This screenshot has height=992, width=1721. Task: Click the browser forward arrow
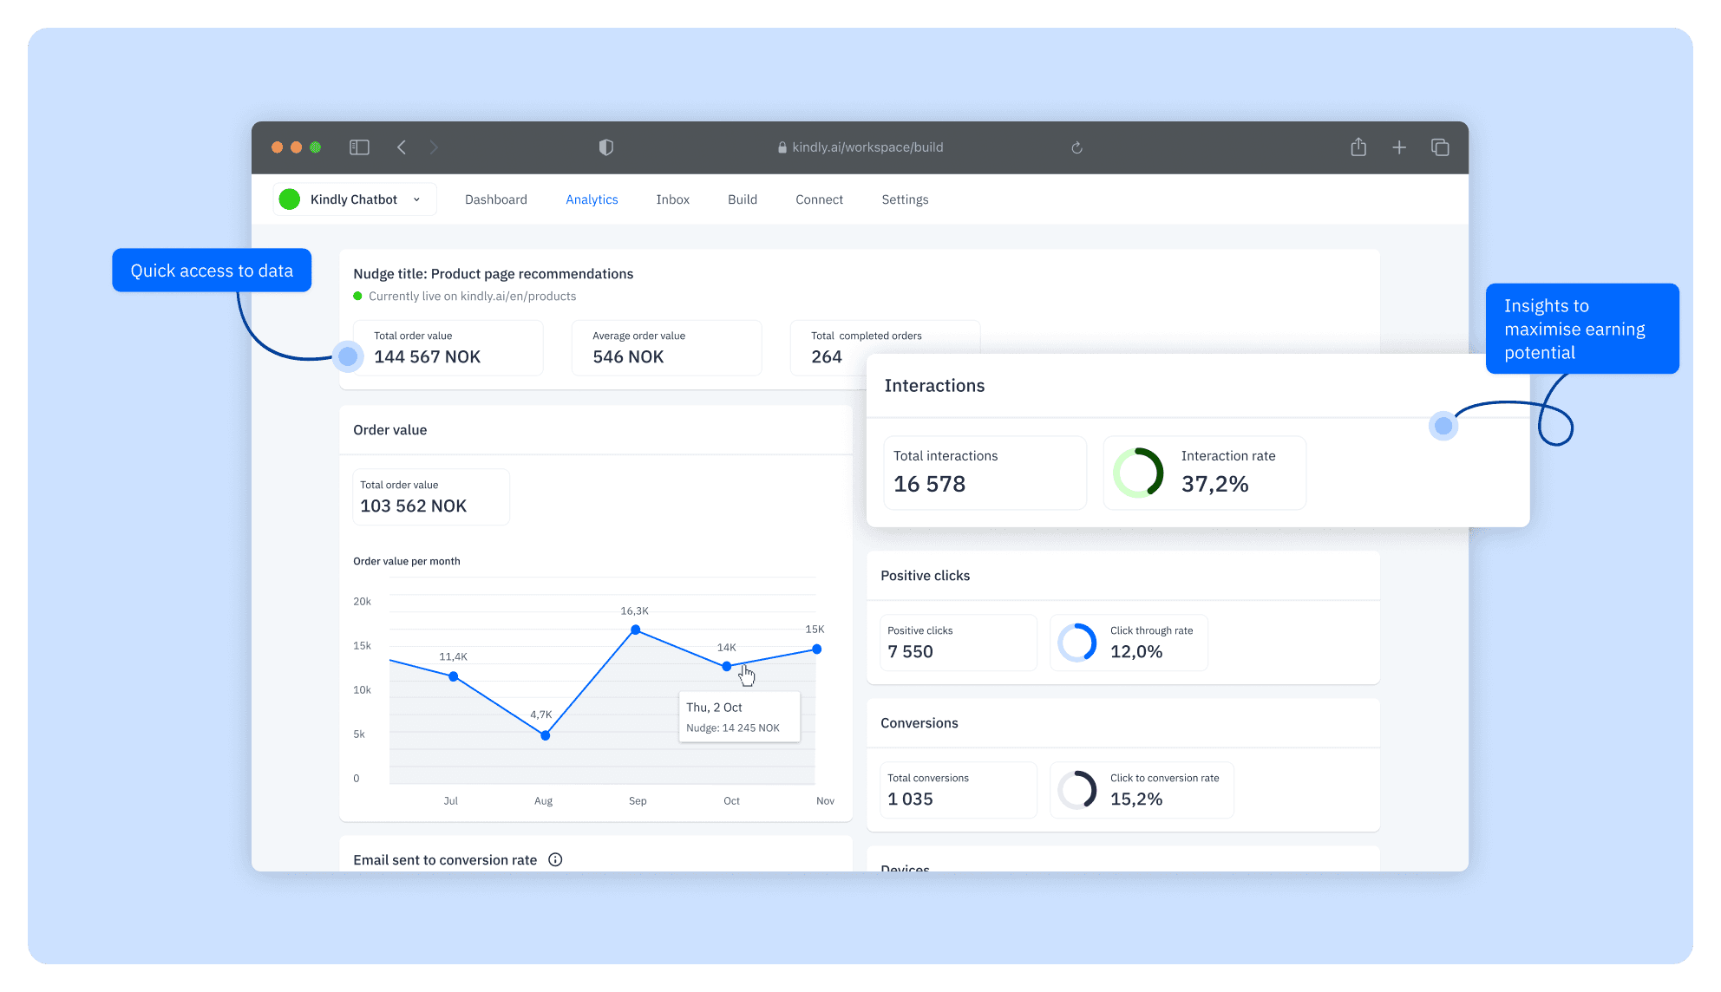(x=434, y=147)
